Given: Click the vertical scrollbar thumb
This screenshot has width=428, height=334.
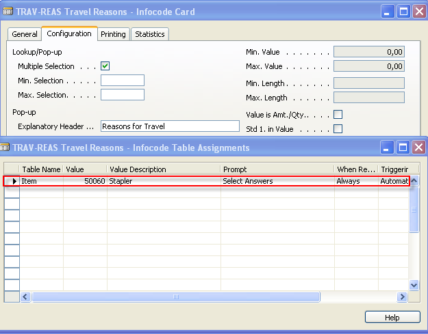Looking at the screenshot, I should [414, 210].
